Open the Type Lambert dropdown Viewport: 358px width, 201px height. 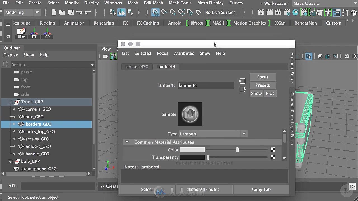tap(213, 134)
